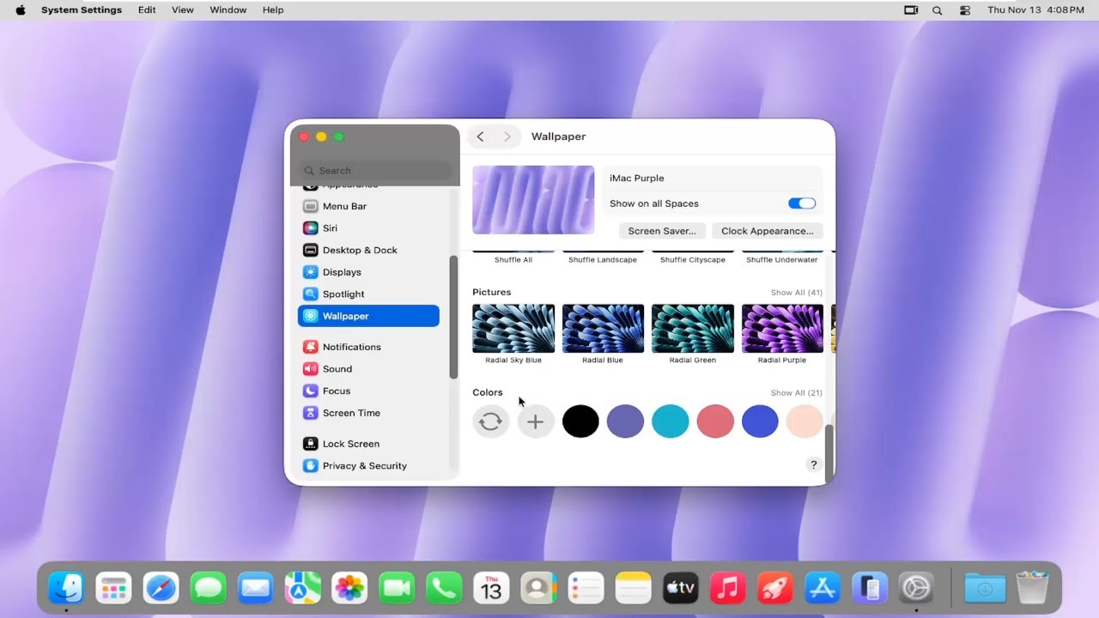1099x618 pixels.
Task: Open Calendar showing 13 in Dock
Action: click(x=491, y=588)
